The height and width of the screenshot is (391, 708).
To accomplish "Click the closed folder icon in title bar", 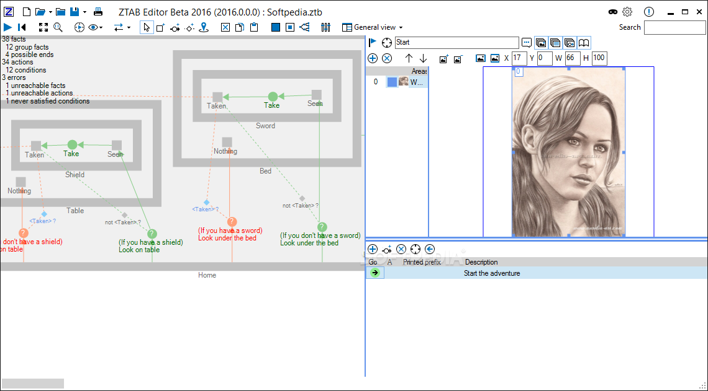I will 60,12.
